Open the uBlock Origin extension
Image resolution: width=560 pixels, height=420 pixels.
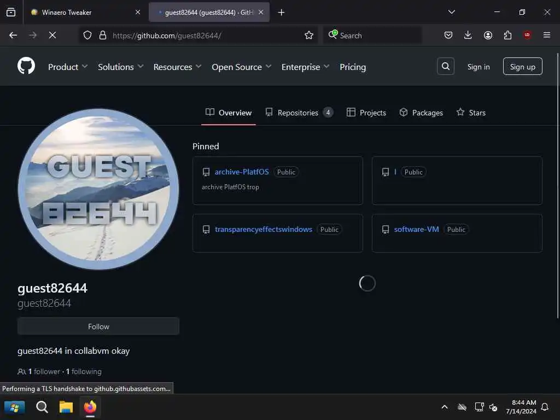[527, 35]
